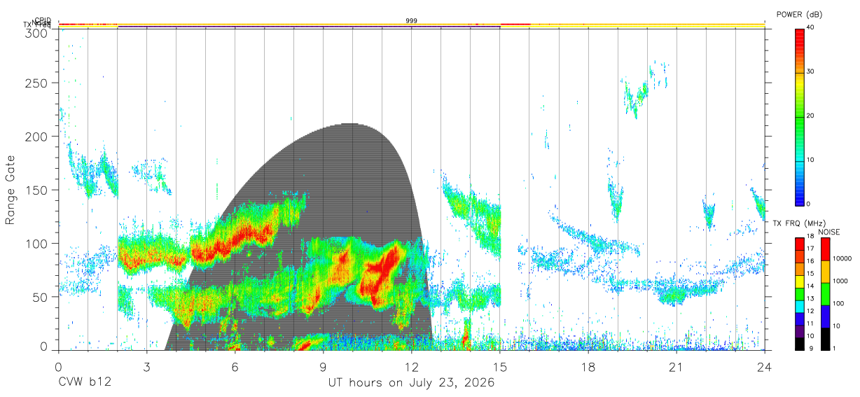Screen dimensions: 860x397
Task: Click the UT hour tick label 24
Action: [765, 367]
